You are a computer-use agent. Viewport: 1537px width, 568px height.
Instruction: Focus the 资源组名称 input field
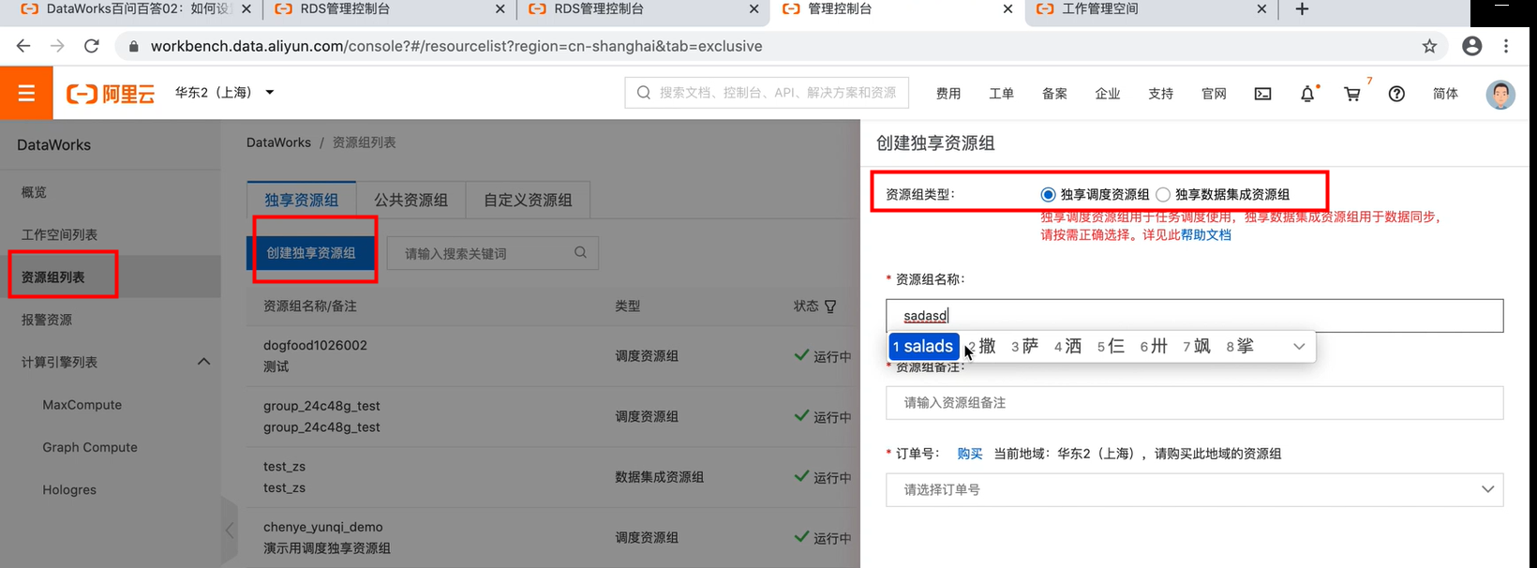click(1194, 316)
